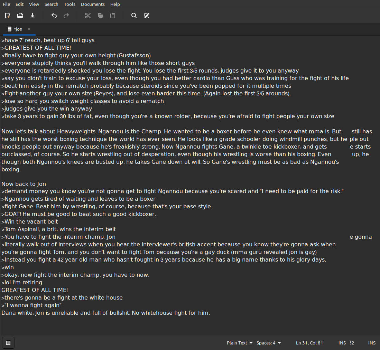This screenshot has width=380, height=350.
Task: Open the Edit menu
Action: click(19, 4)
